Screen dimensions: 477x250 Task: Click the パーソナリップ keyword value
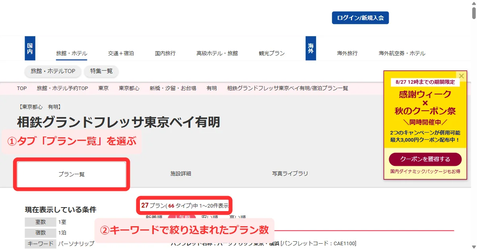[76, 244]
